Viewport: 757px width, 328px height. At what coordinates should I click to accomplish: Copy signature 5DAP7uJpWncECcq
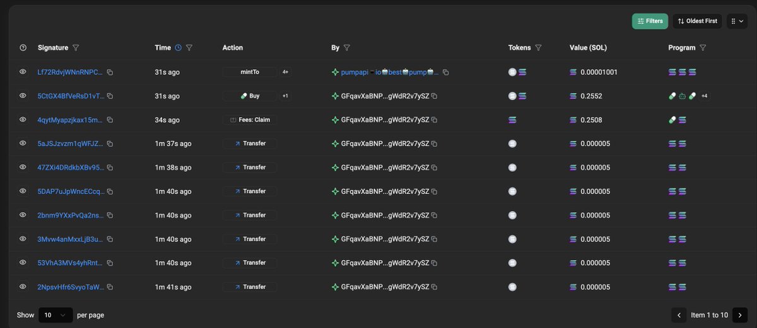coord(110,191)
